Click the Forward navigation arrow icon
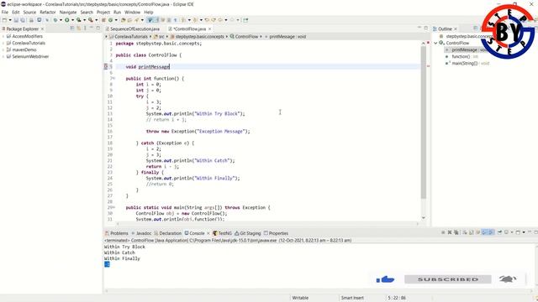 pos(232,20)
